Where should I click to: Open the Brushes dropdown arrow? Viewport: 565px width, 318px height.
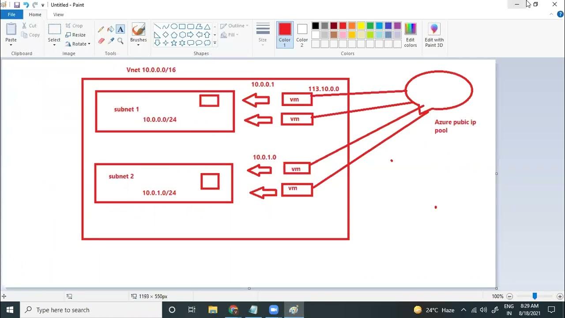click(138, 45)
